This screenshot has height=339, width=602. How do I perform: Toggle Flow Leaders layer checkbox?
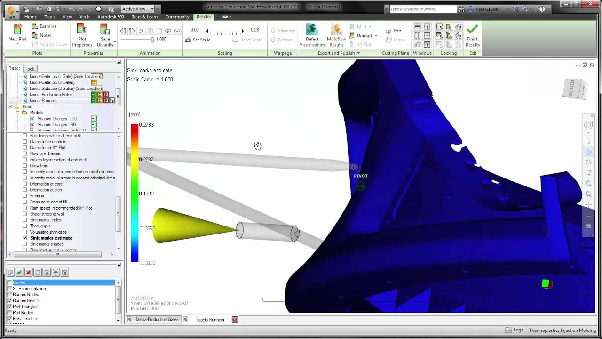[10, 319]
